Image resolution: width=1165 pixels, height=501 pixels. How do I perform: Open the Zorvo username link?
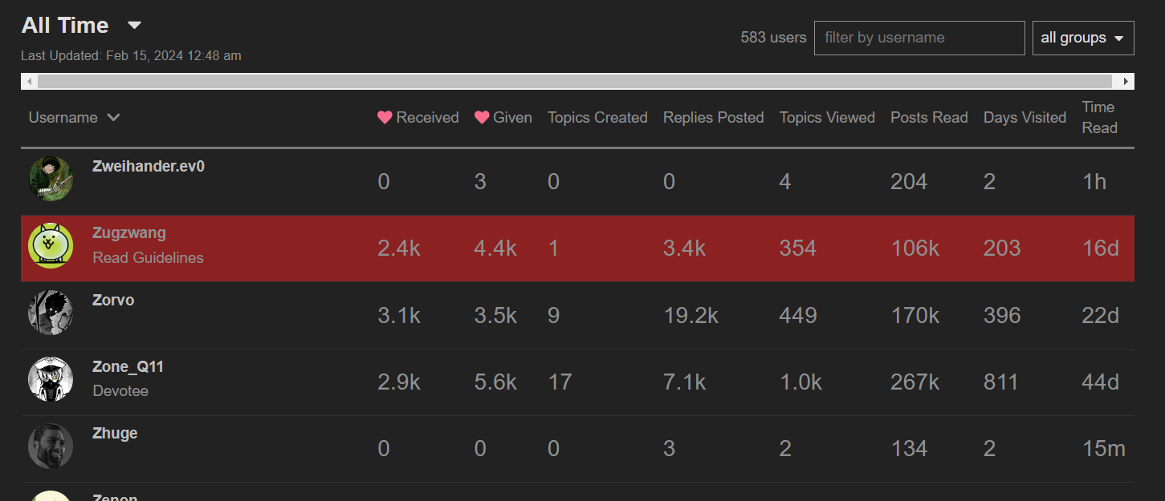click(113, 301)
